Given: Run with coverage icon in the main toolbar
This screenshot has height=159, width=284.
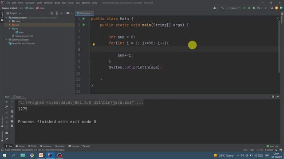Looking at the screenshot, I should (x=254, y=8).
